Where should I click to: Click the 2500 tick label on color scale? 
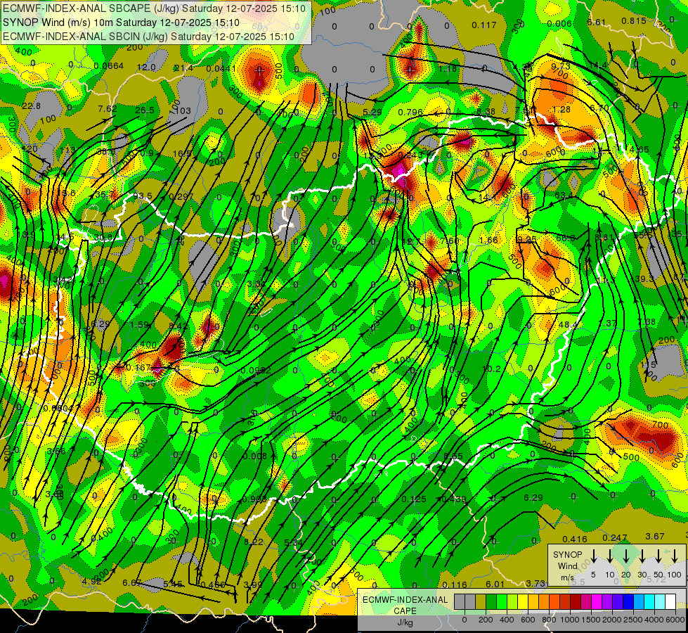[x=633, y=620]
